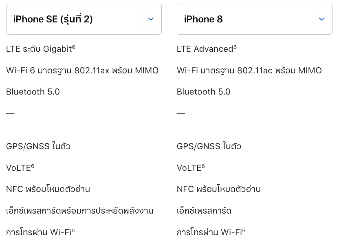Open footnote 6 next to LTE Advanced
The image size is (339, 247).
tap(235, 47)
